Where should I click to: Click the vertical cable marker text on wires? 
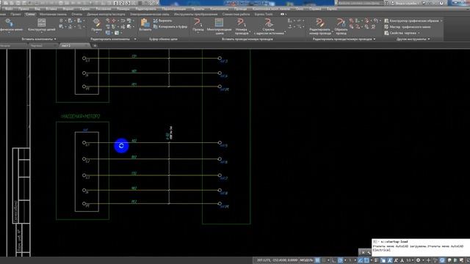tap(169, 133)
